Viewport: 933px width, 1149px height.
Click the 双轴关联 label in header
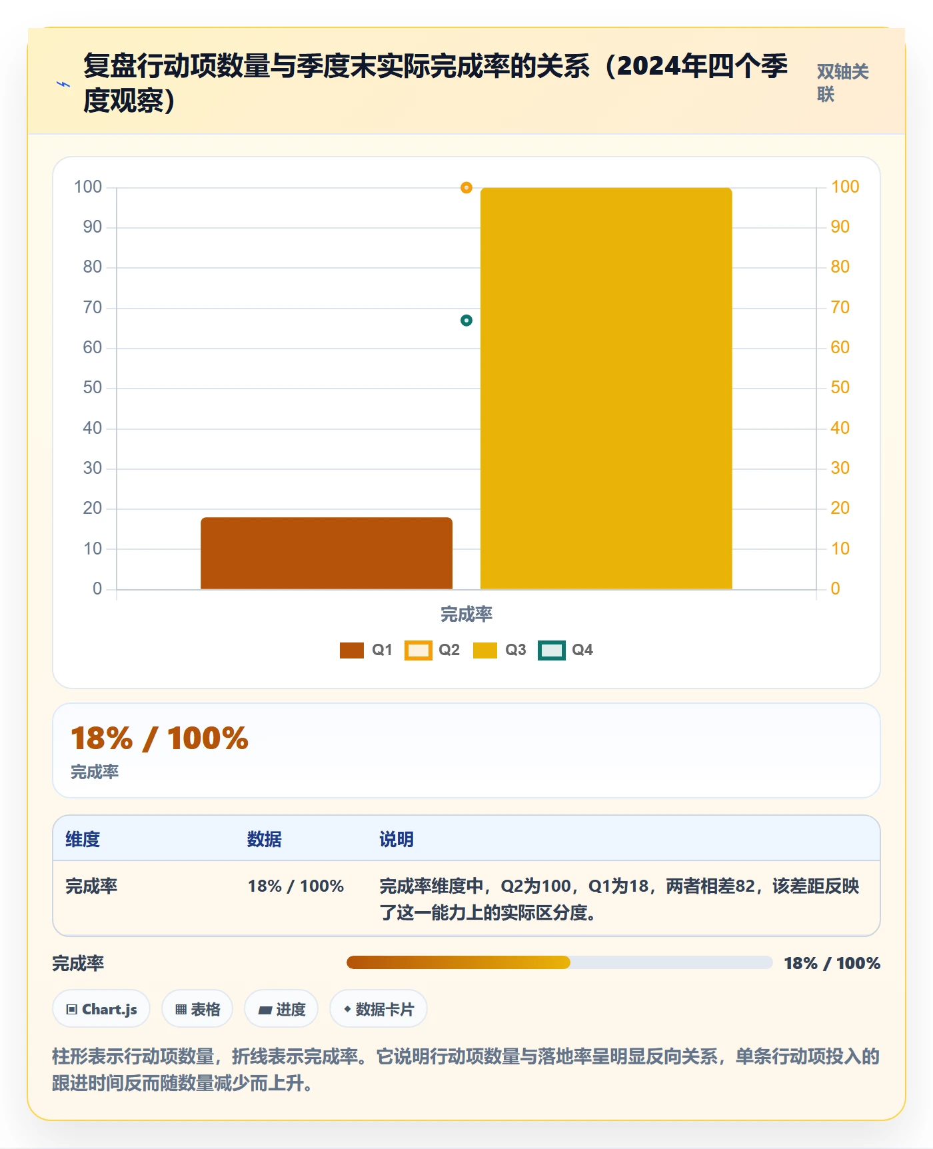[843, 83]
